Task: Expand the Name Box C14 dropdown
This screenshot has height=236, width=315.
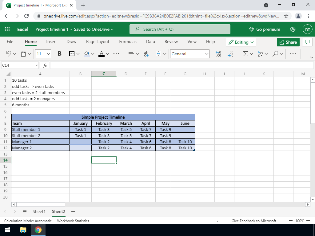Action: tap(37, 65)
